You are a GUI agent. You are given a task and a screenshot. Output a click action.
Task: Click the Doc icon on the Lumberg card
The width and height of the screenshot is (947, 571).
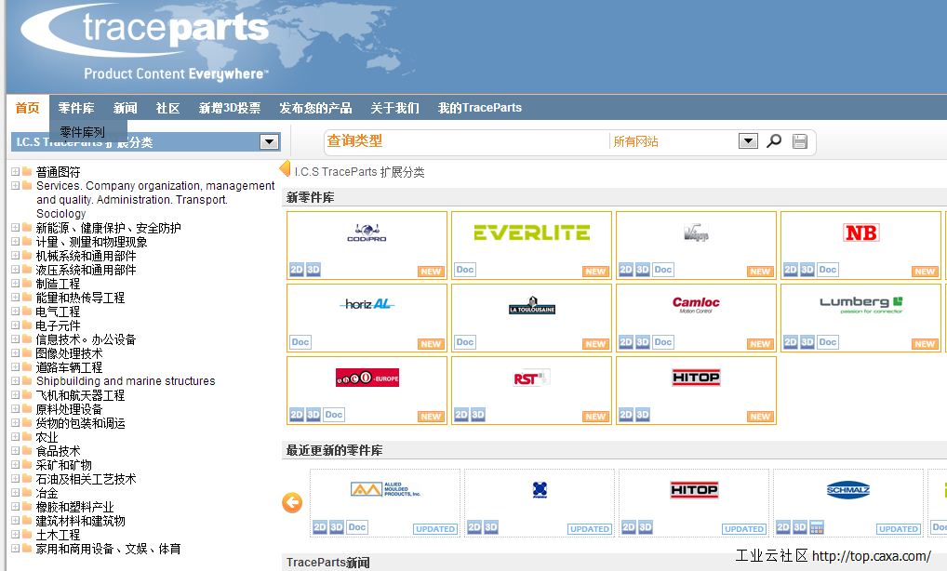828,342
